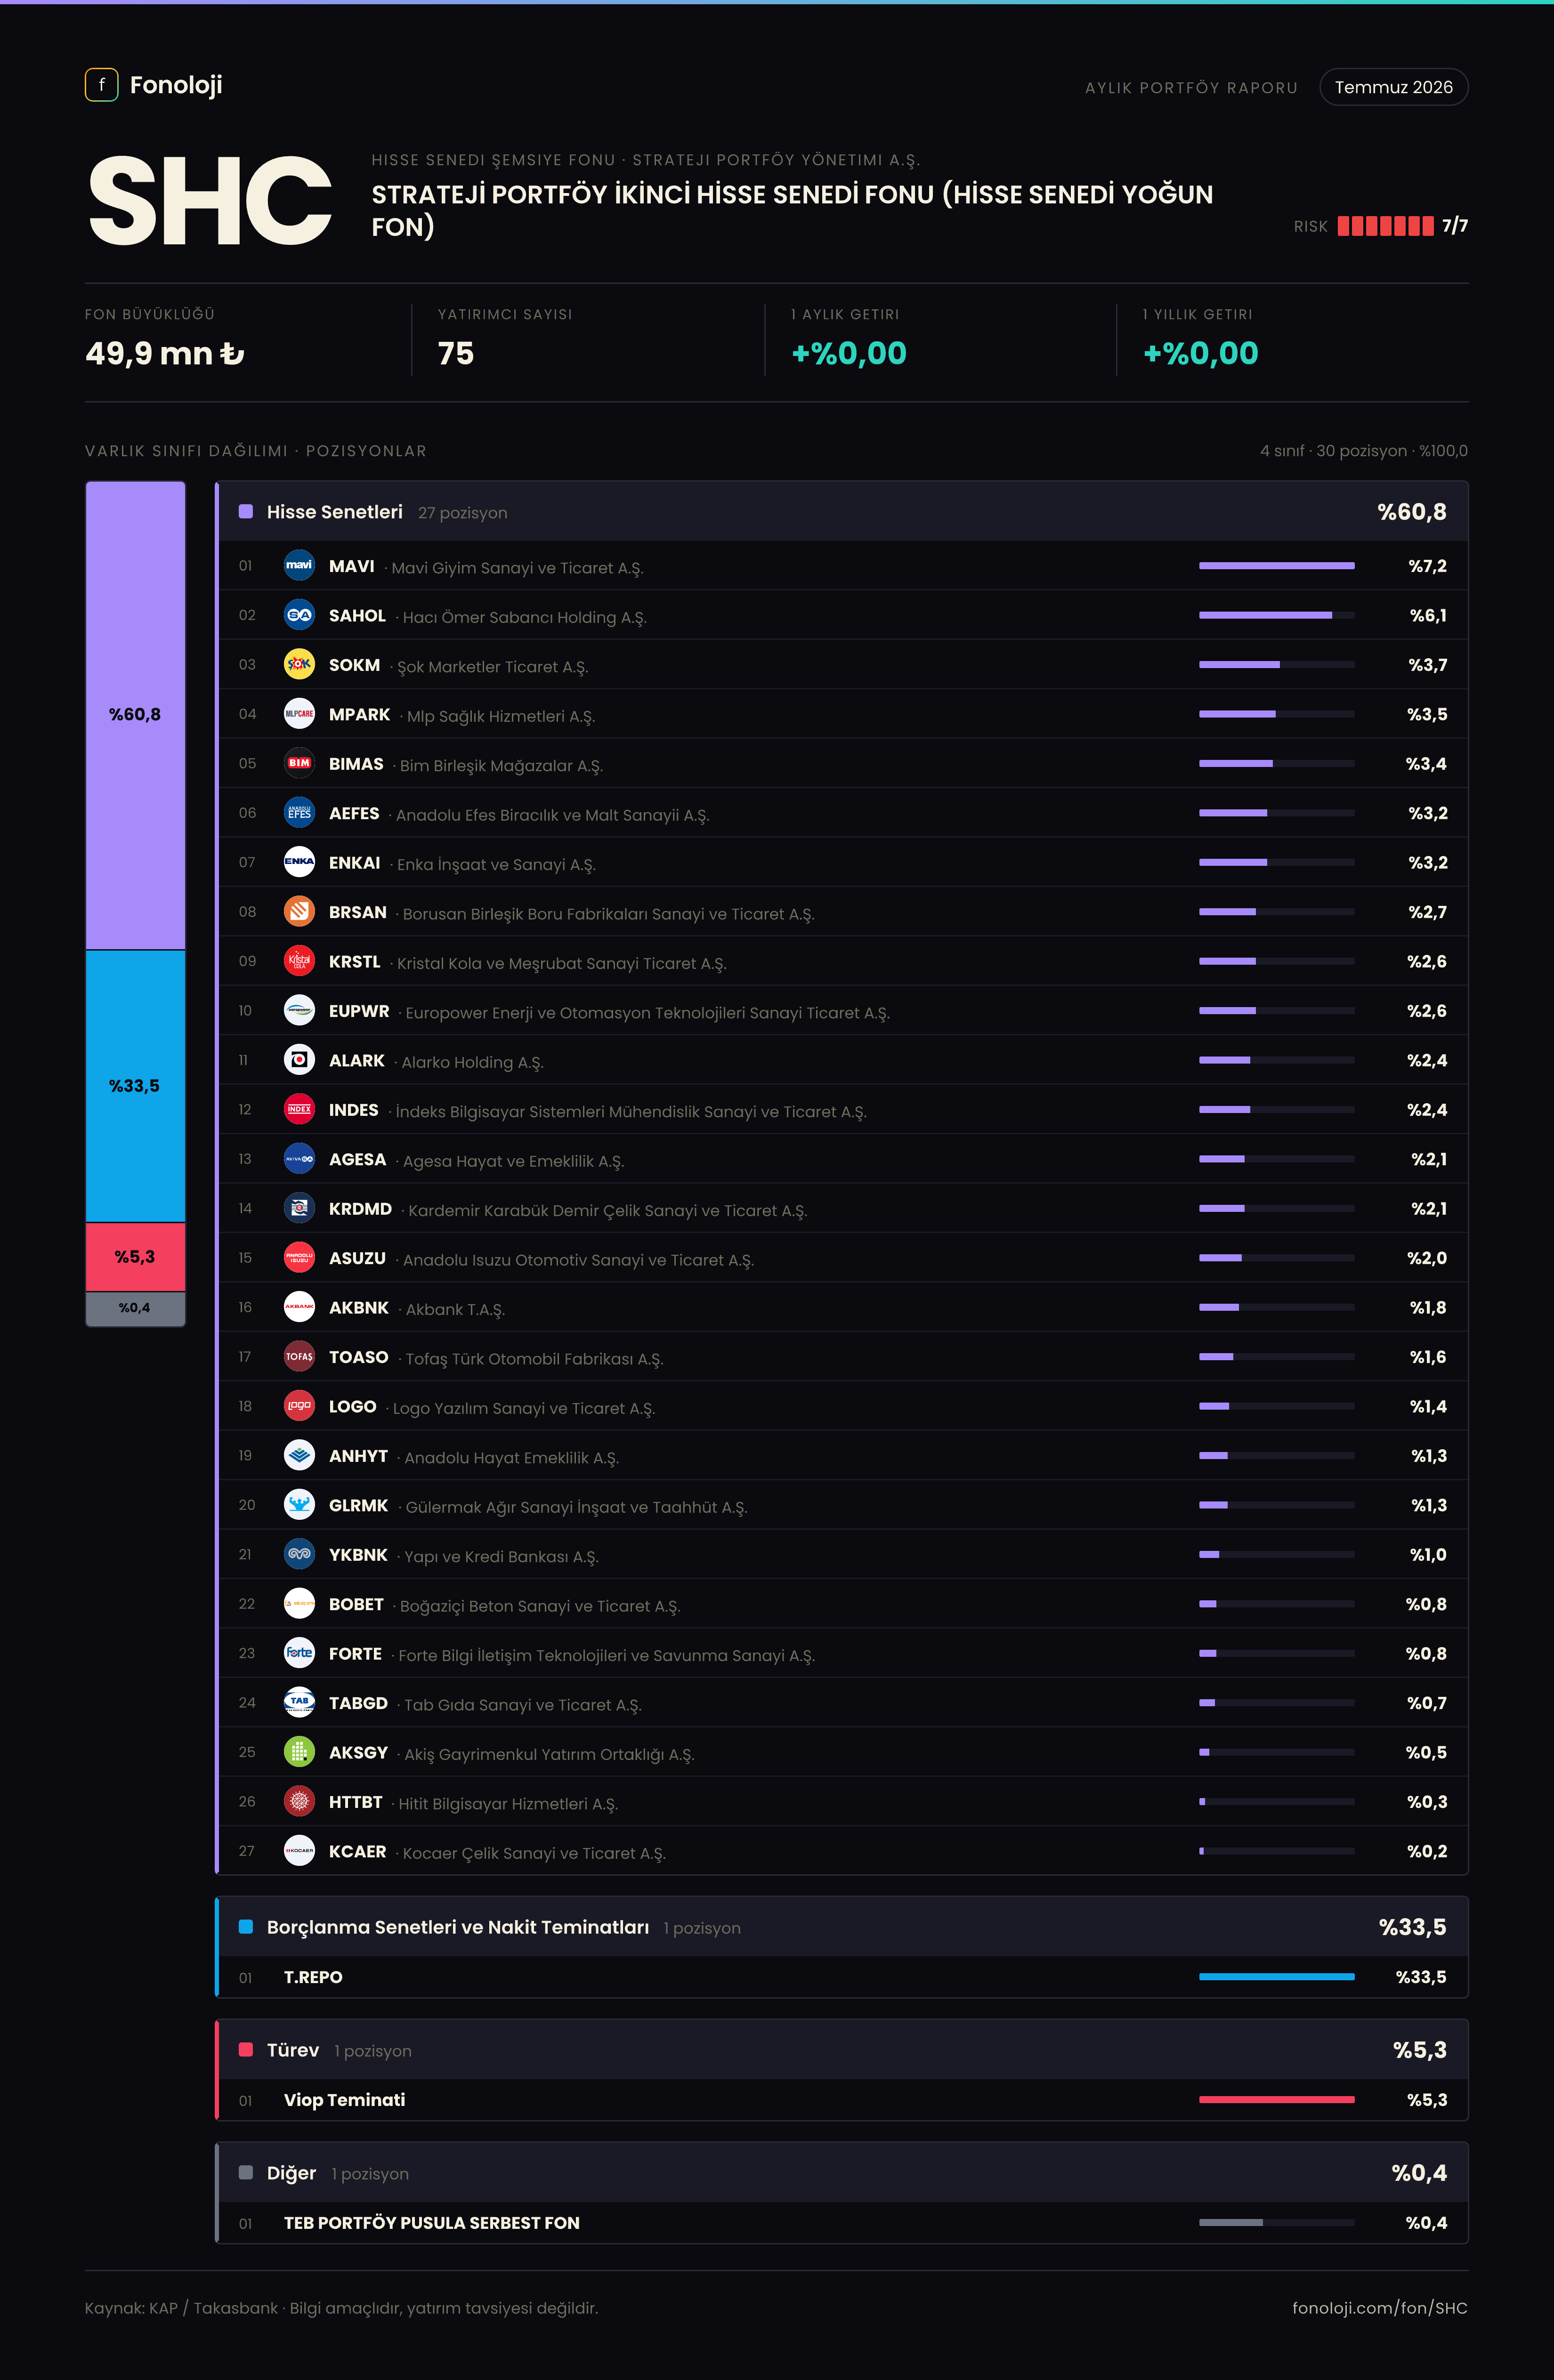Click the TOASO ticker text
The height and width of the screenshot is (2380, 1554).
click(x=359, y=1357)
